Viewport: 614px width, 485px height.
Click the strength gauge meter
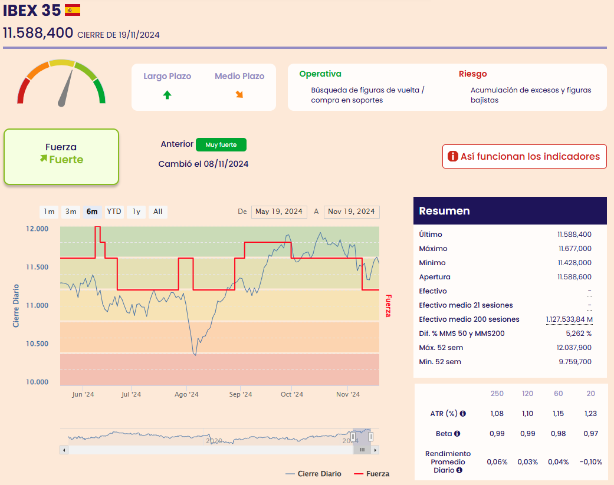tap(61, 83)
